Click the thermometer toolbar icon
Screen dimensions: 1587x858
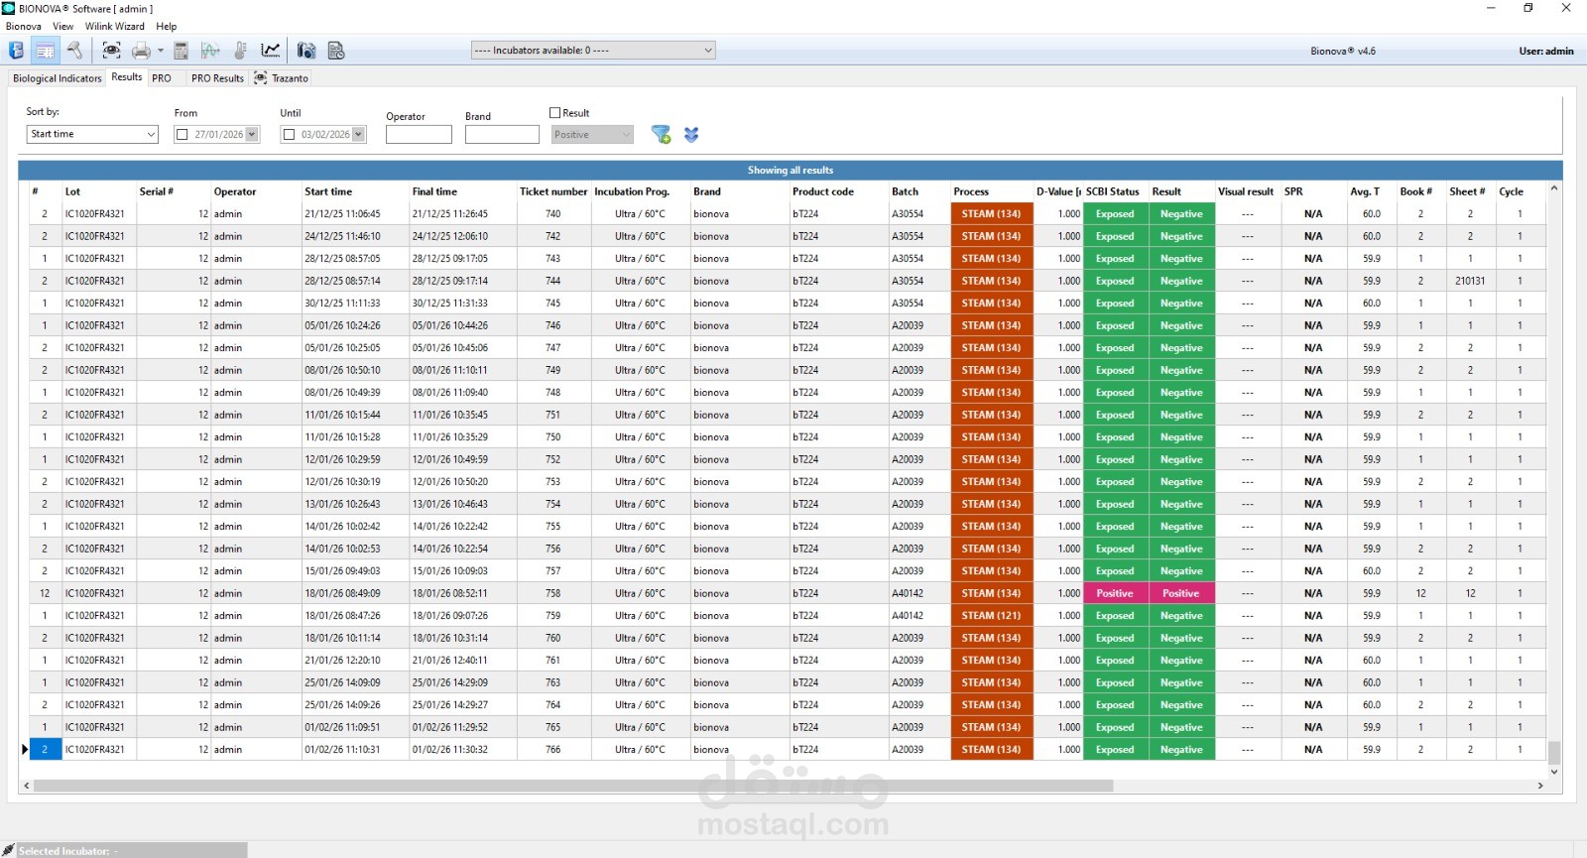coord(240,51)
